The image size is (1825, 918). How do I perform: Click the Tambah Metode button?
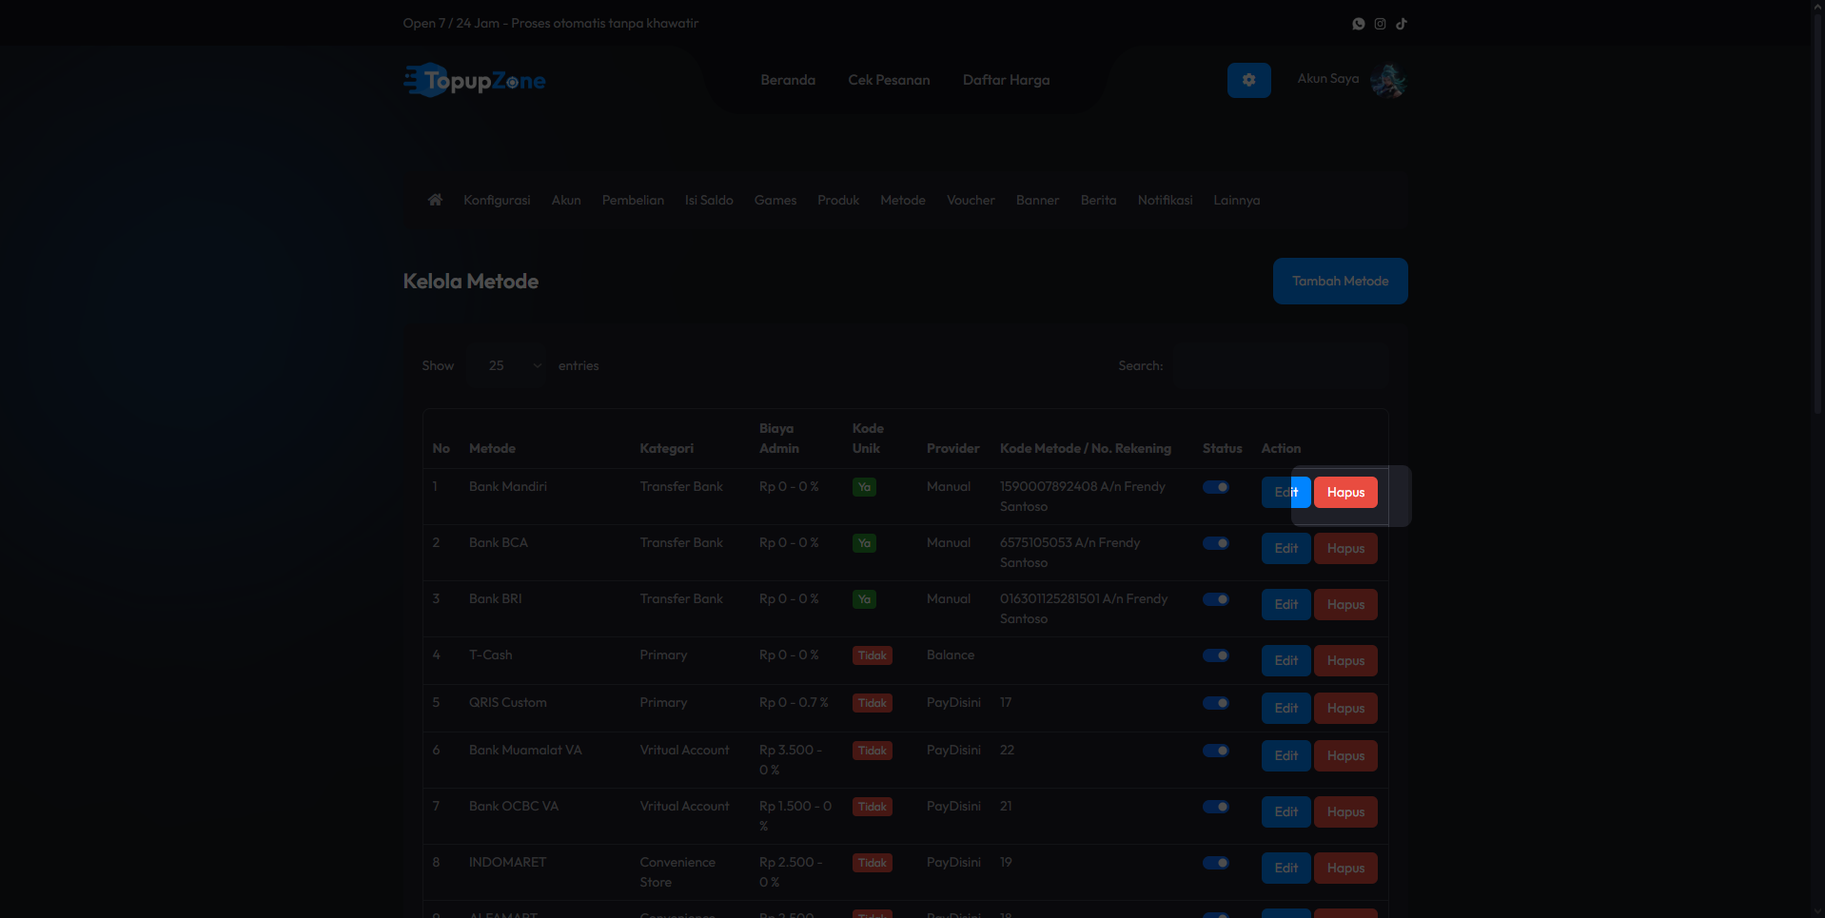[1340, 281]
